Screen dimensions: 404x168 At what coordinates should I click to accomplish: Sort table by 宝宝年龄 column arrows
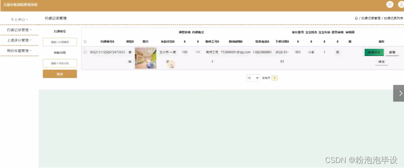[x=324, y=41]
